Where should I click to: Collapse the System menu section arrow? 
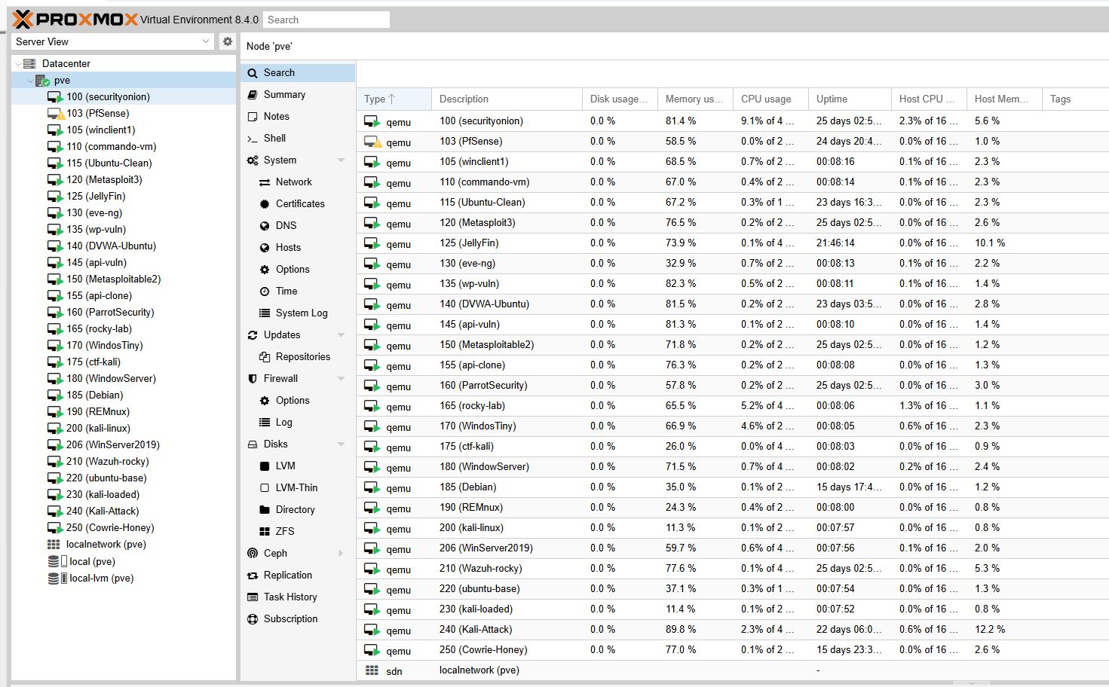pos(342,160)
